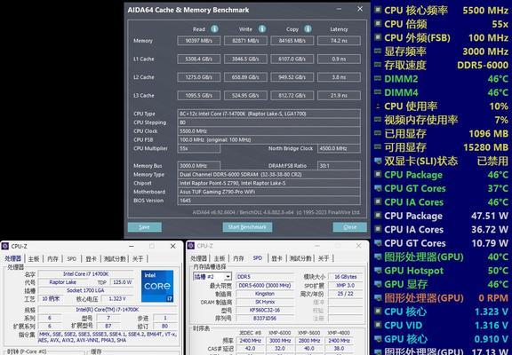Image resolution: width=512 pixels, height=355 pixels.
Task: Click the icon beside DIMM2 temperature row
Action: point(378,78)
